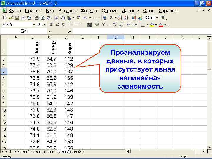Save the workbook with the floppy disk icon
The image size is (212, 159).
click(17, 18)
